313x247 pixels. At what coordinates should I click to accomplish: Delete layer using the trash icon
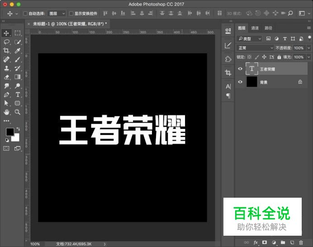[301, 242]
